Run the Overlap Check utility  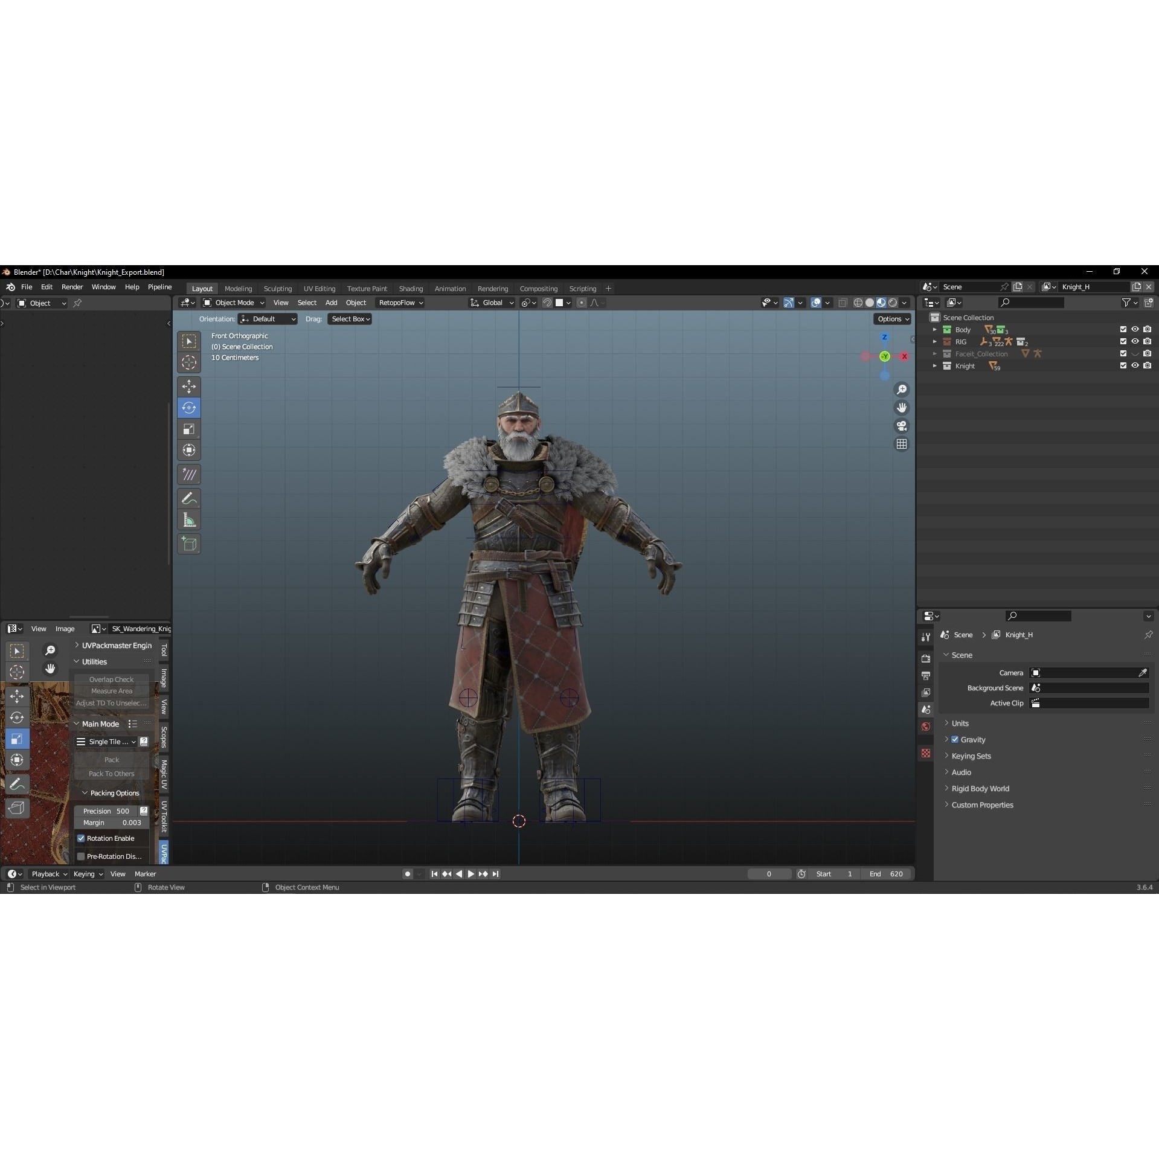[x=111, y=679]
